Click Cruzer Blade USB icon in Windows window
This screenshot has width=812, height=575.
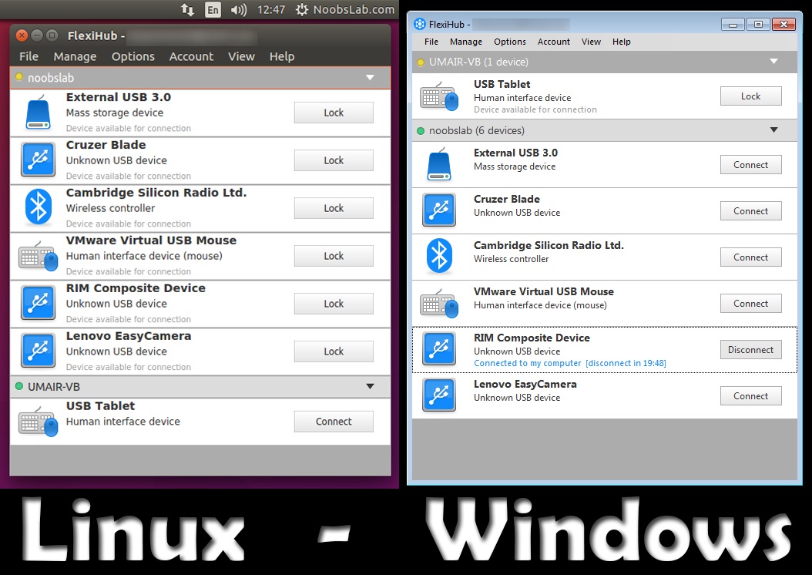pos(439,210)
